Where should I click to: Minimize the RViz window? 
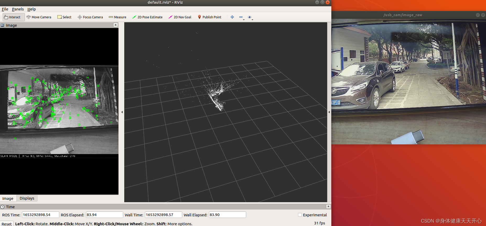(317, 2)
